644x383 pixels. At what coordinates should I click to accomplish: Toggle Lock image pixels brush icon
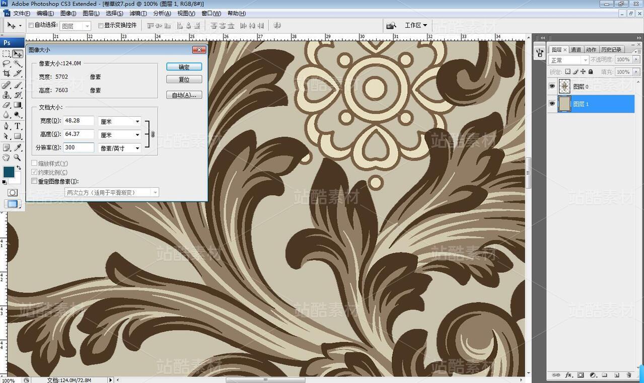[576, 71]
